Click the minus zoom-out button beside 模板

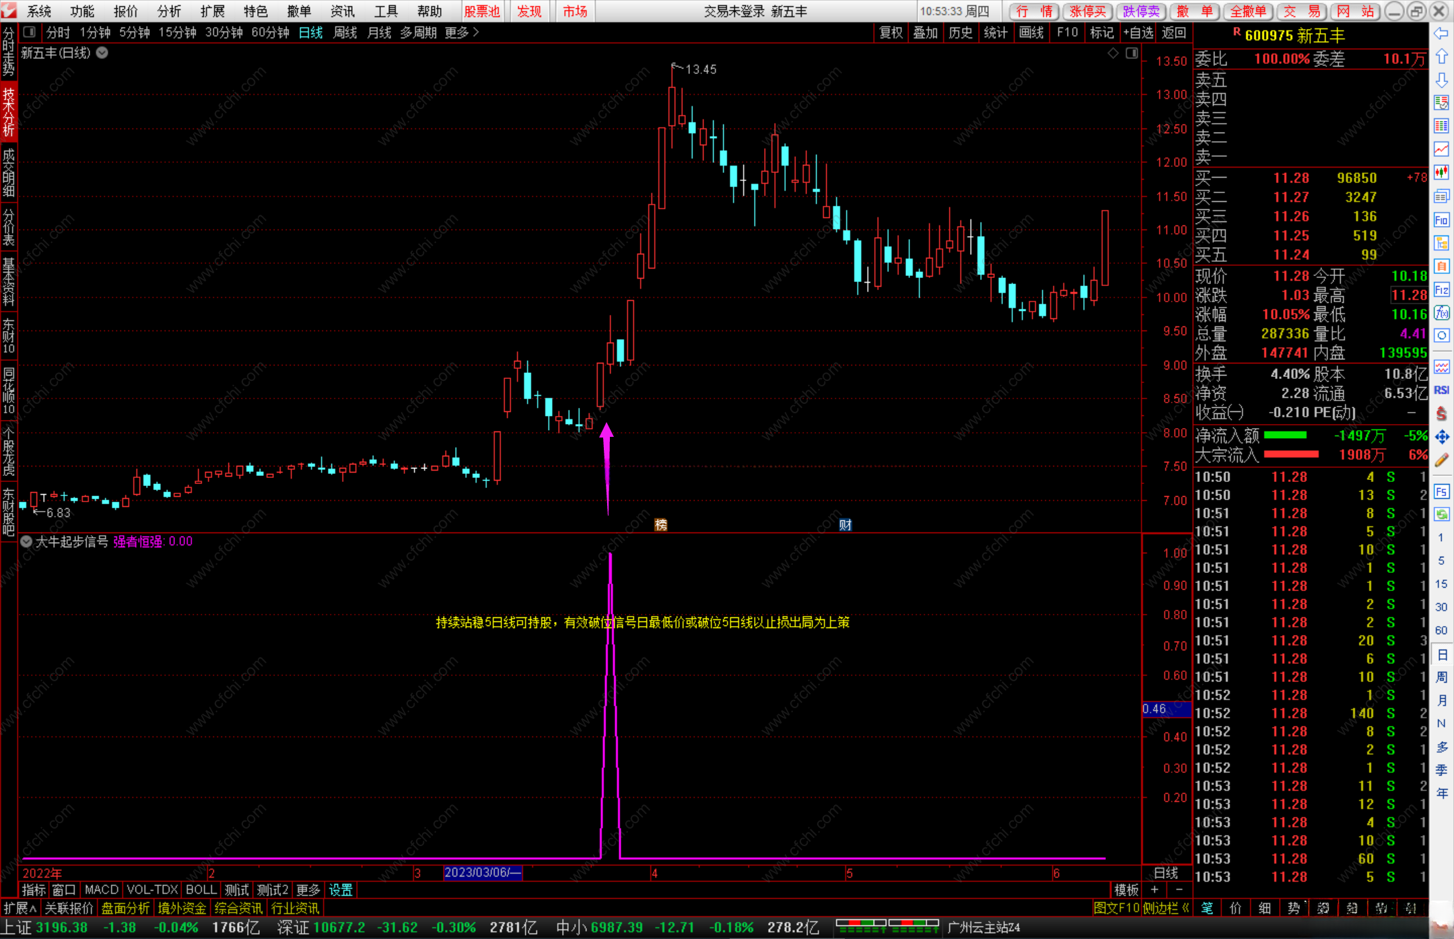pos(1179,890)
